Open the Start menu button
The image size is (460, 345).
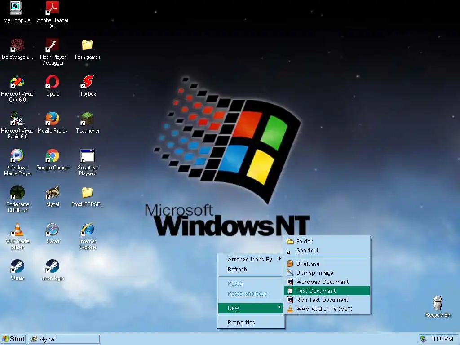(13, 339)
